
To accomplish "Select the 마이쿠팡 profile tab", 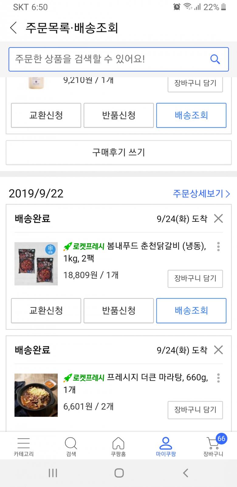I will coord(166,447).
